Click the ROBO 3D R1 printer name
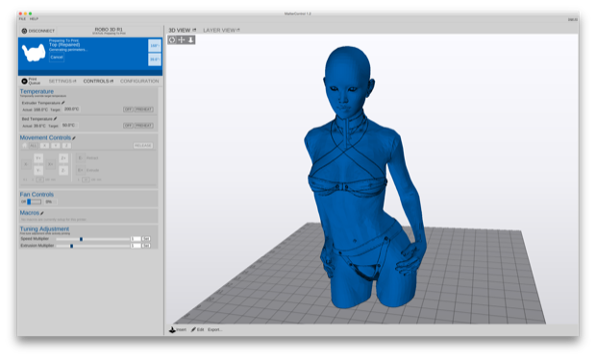 [x=109, y=29]
